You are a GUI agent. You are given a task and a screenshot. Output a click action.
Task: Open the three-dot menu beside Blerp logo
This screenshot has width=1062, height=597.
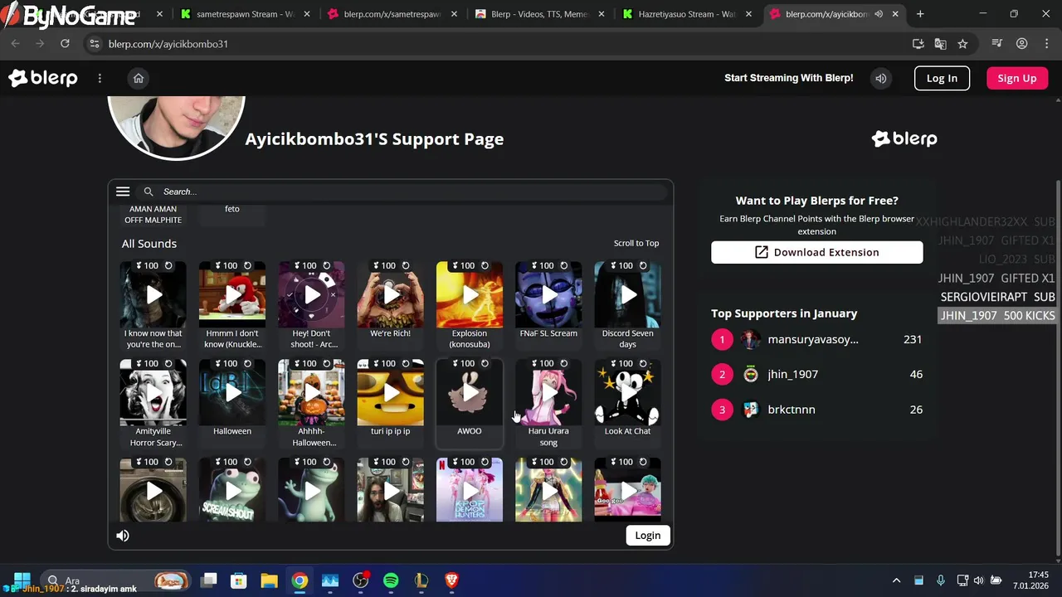(x=100, y=78)
